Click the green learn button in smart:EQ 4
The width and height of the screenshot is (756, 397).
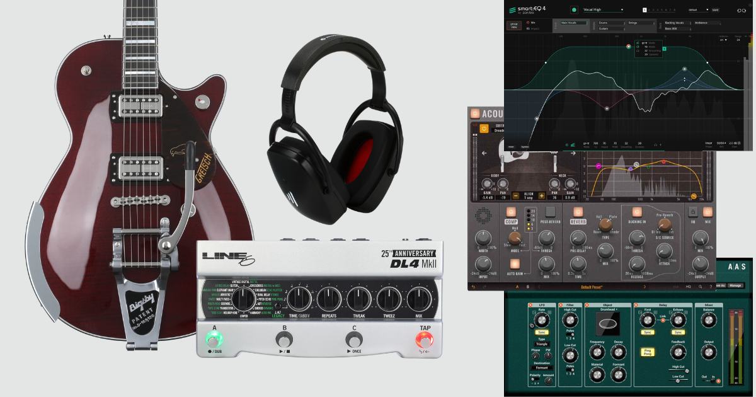click(574, 9)
